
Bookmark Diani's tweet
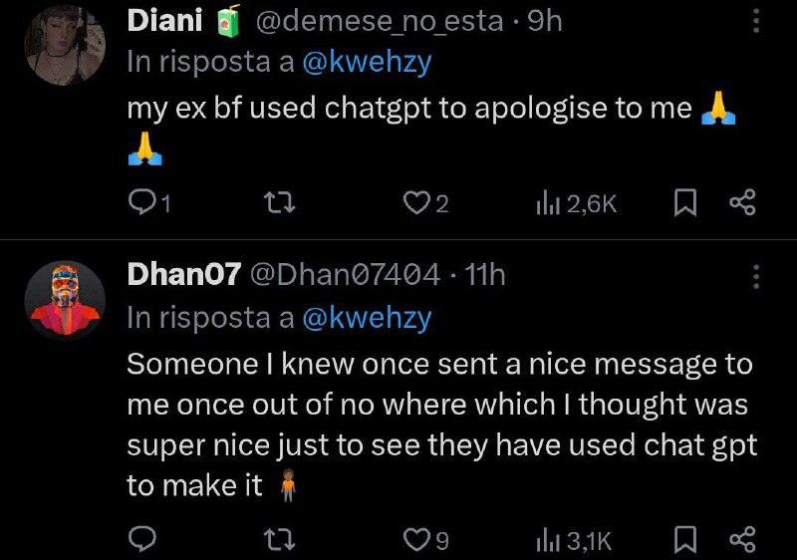point(684,203)
